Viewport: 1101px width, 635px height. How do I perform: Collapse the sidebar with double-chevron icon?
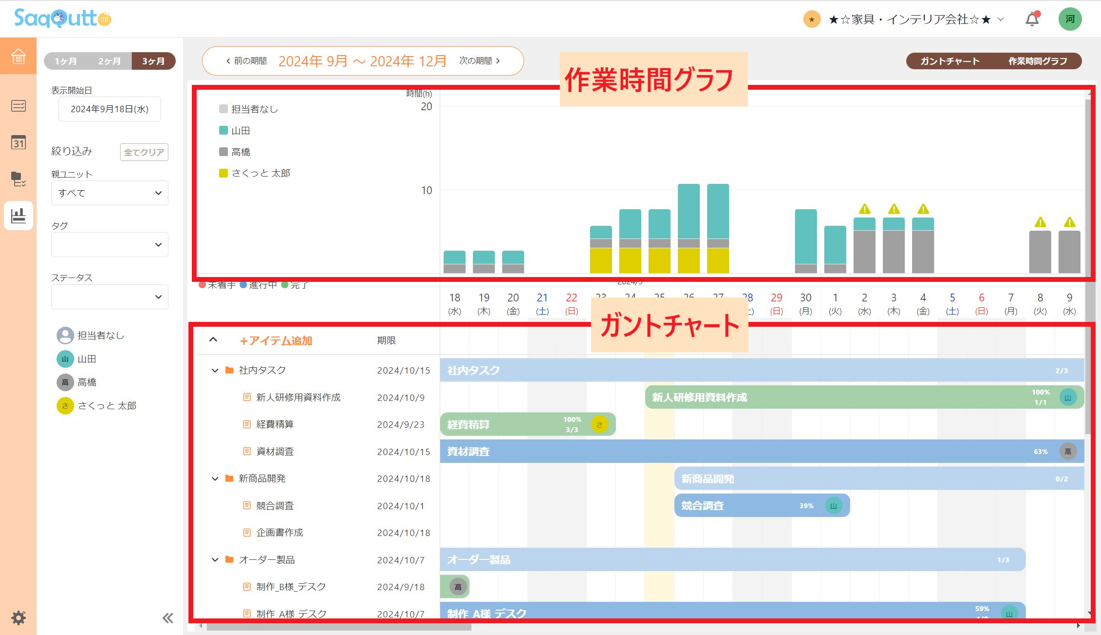point(167,618)
